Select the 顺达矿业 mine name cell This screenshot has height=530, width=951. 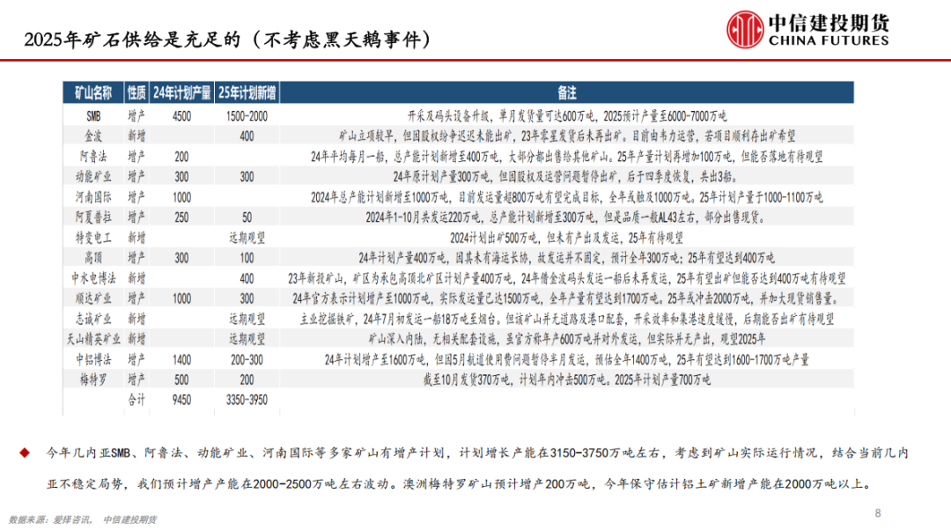pos(93,298)
